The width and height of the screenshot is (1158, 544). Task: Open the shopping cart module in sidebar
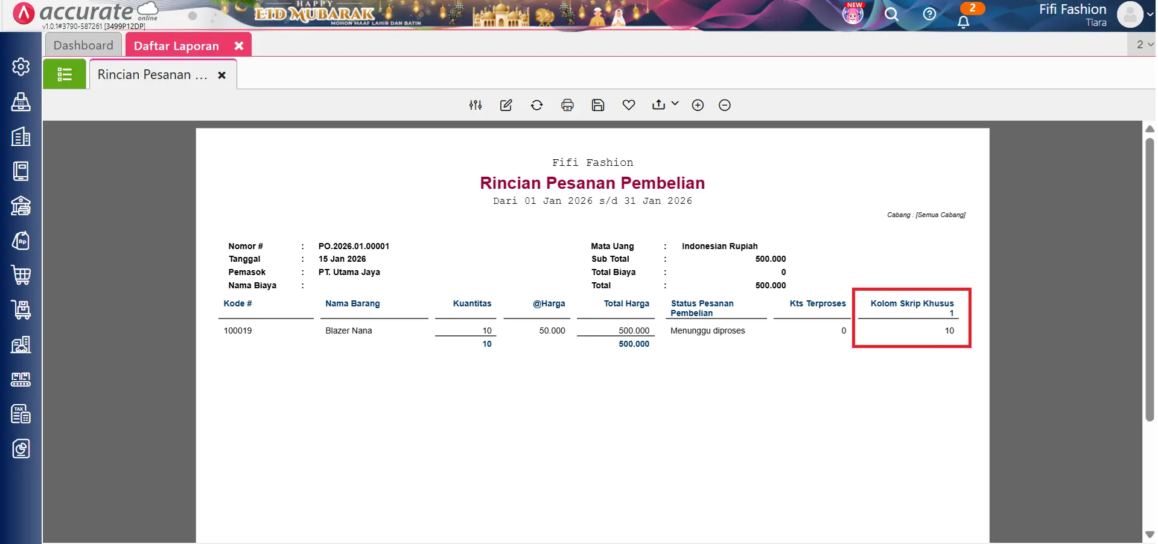click(21, 276)
